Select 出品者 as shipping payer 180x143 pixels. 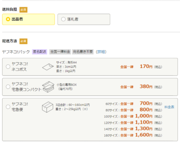[x=28, y=19]
